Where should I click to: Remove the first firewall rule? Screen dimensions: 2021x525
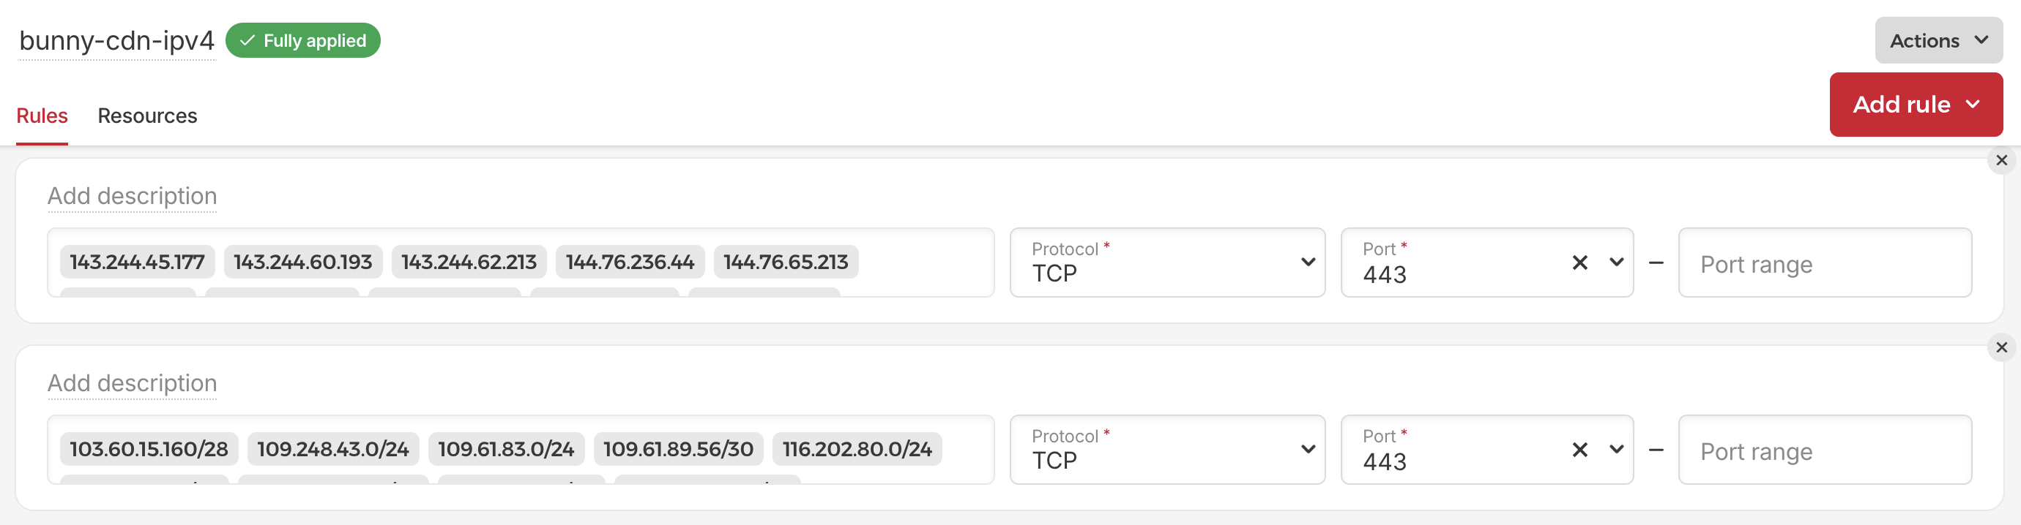coord(2001,160)
